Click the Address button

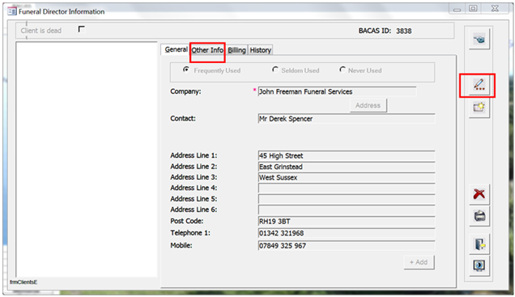[x=368, y=105]
